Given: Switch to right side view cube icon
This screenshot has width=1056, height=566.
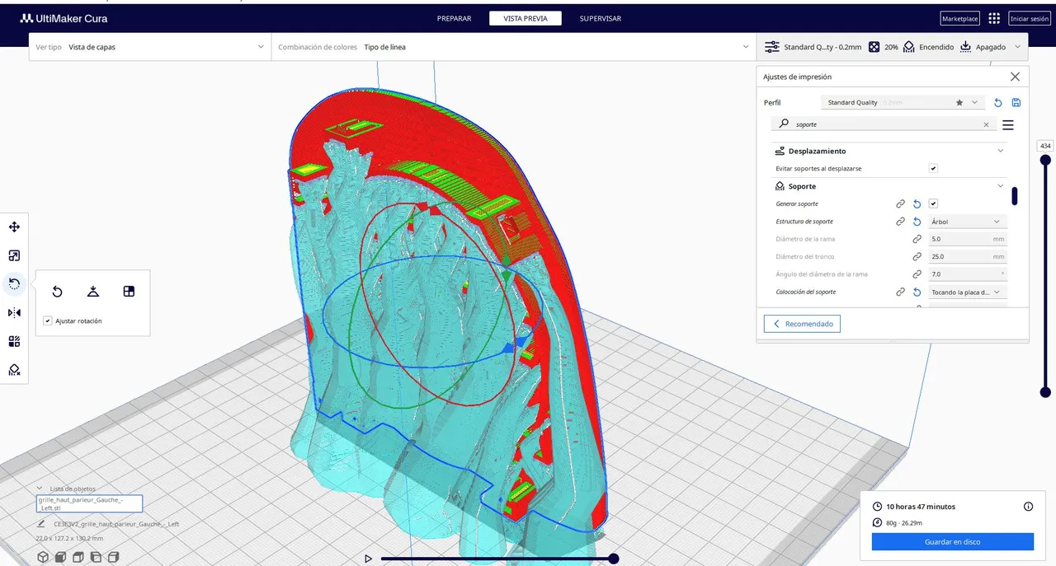Looking at the screenshot, I should click(x=114, y=557).
